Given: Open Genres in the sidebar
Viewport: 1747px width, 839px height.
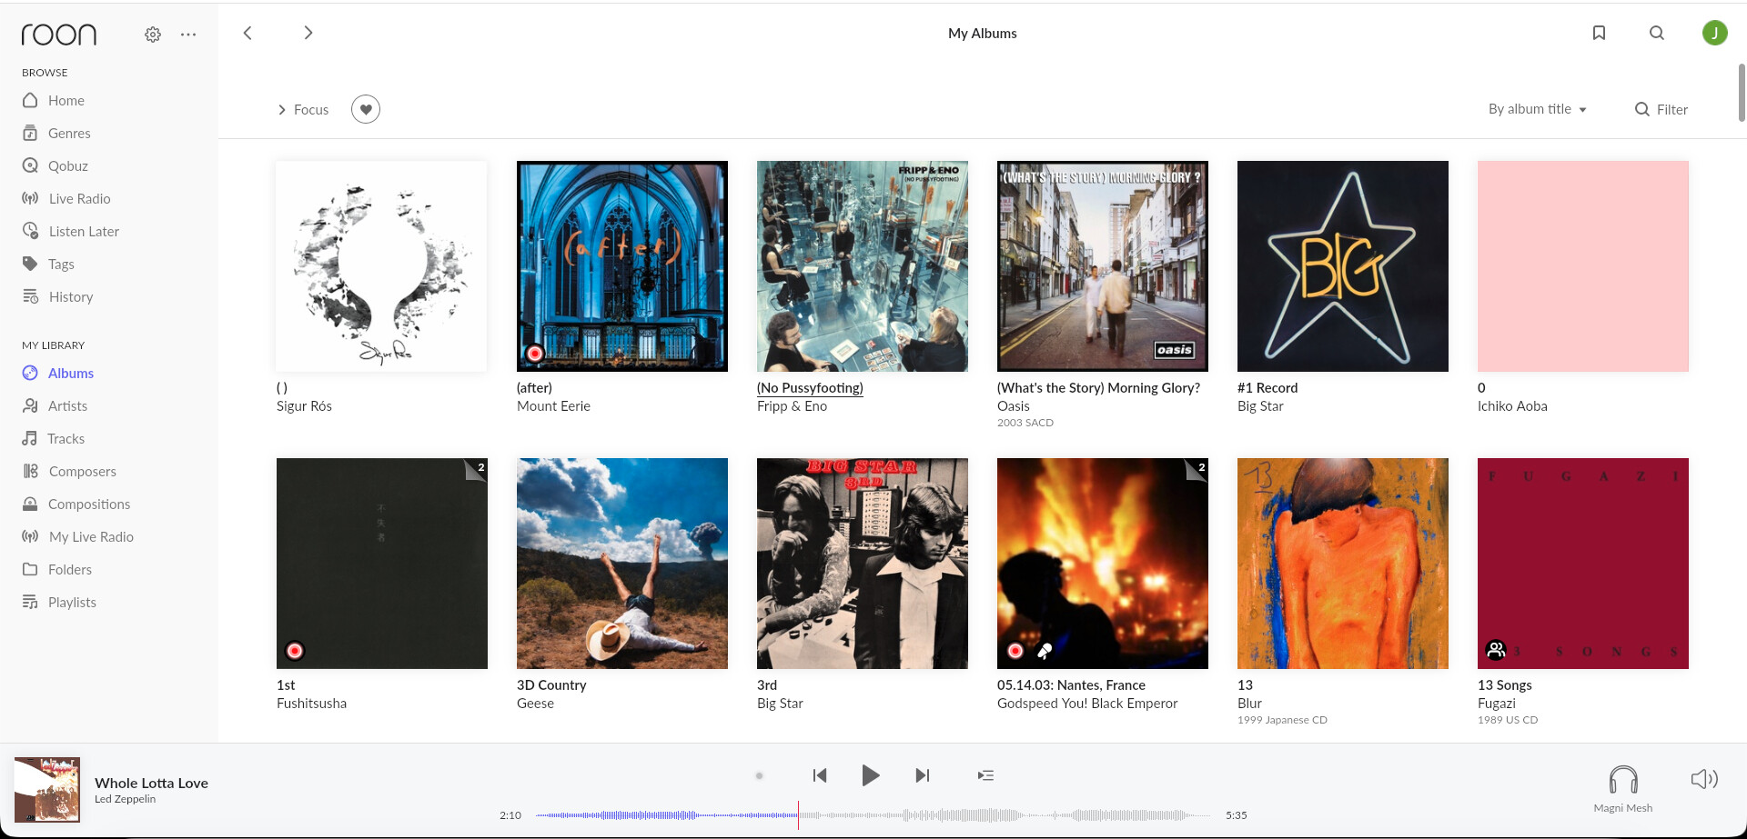Looking at the screenshot, I should [56, 133].
